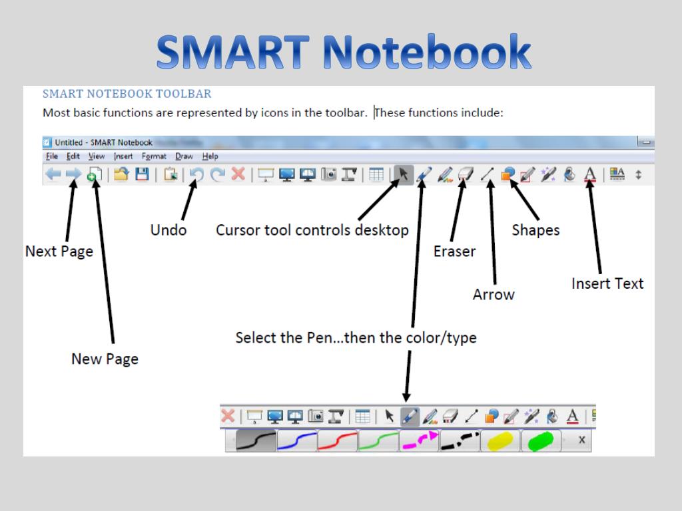The image size is (682, 511).
Task: Select the Creative Pen in main toolbar
Action: pos(445,175)
